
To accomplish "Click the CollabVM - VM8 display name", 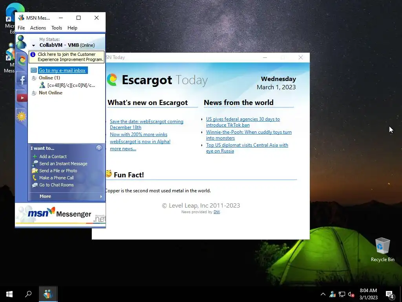I will click(59, 45).
